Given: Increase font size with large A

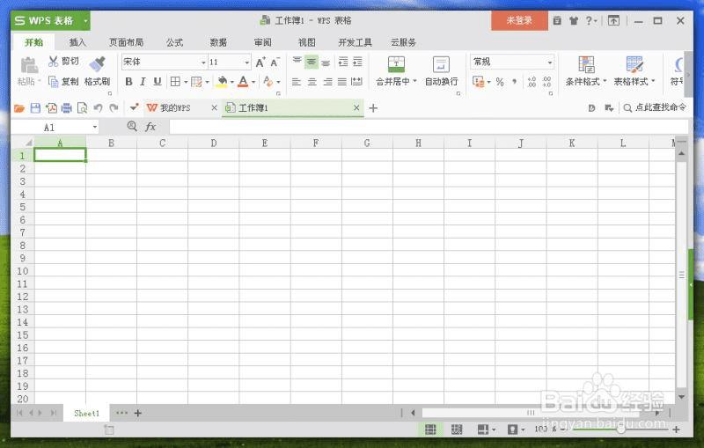Looking at the screenshot, I should [x=260, y=62].
